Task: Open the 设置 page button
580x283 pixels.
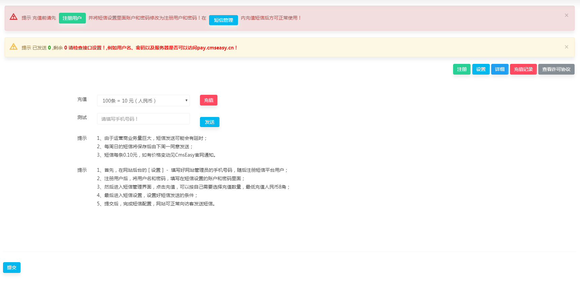Action: click(x=481, y=69)
